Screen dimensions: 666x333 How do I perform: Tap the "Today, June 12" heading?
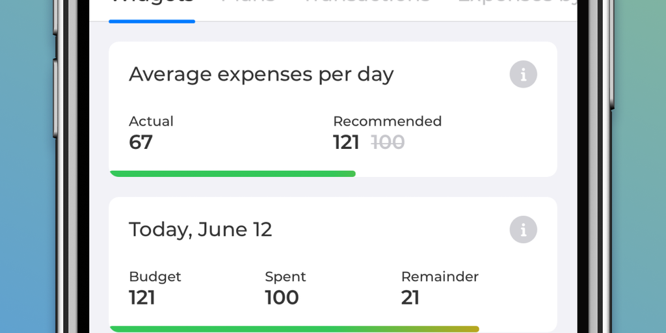[200, 230]
